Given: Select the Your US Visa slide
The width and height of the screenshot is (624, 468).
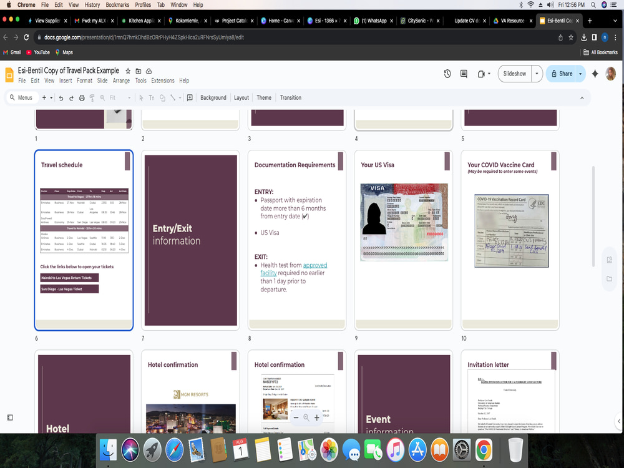Looking at the screenshot, I should tap(404, 240).
